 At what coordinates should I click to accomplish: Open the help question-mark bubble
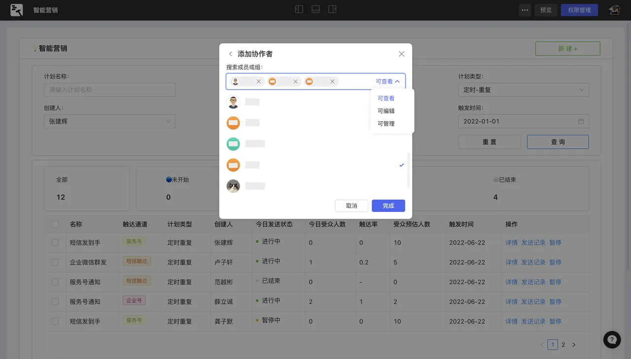click(x=612, y=340)
